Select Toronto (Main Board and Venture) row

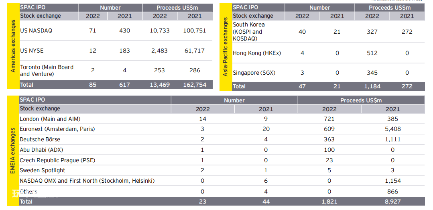point(116,70)
